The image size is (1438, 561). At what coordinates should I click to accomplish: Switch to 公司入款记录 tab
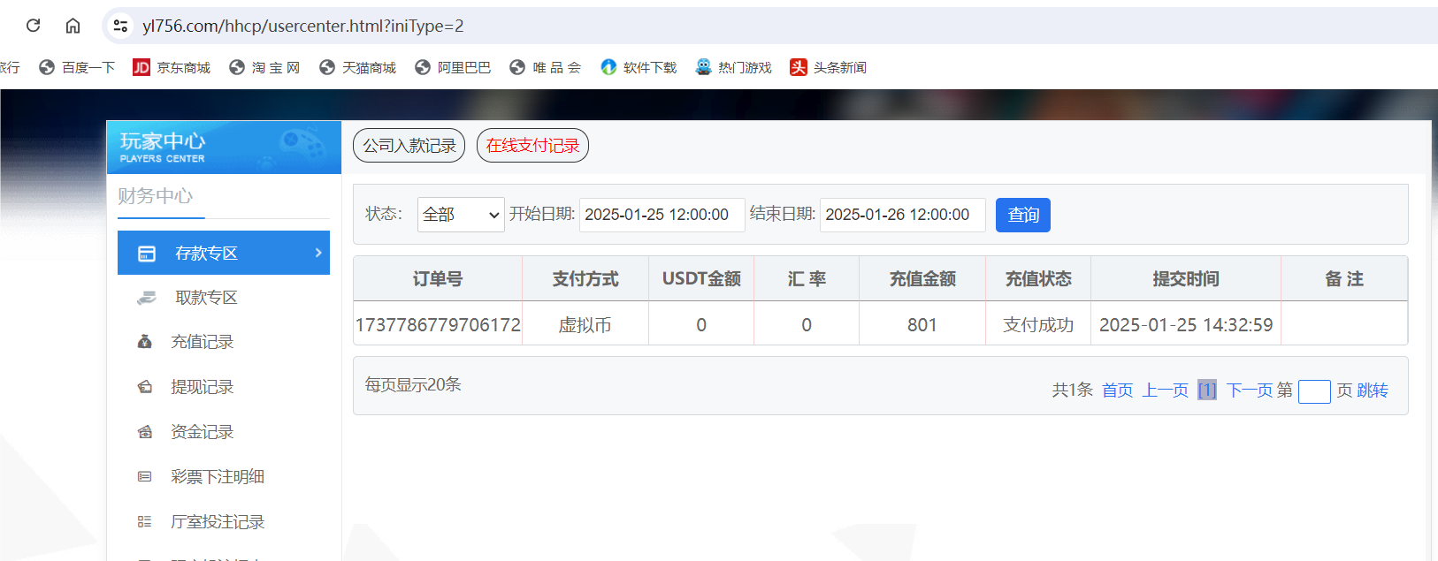click(409, 146)
